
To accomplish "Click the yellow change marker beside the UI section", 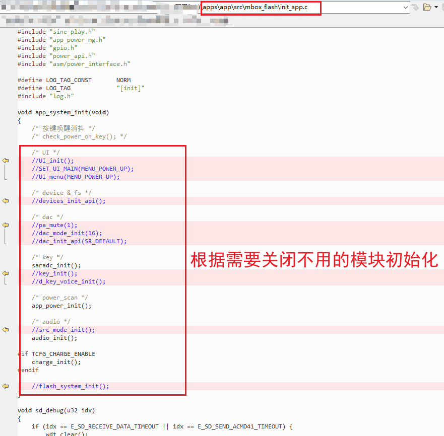I will 5,160.
